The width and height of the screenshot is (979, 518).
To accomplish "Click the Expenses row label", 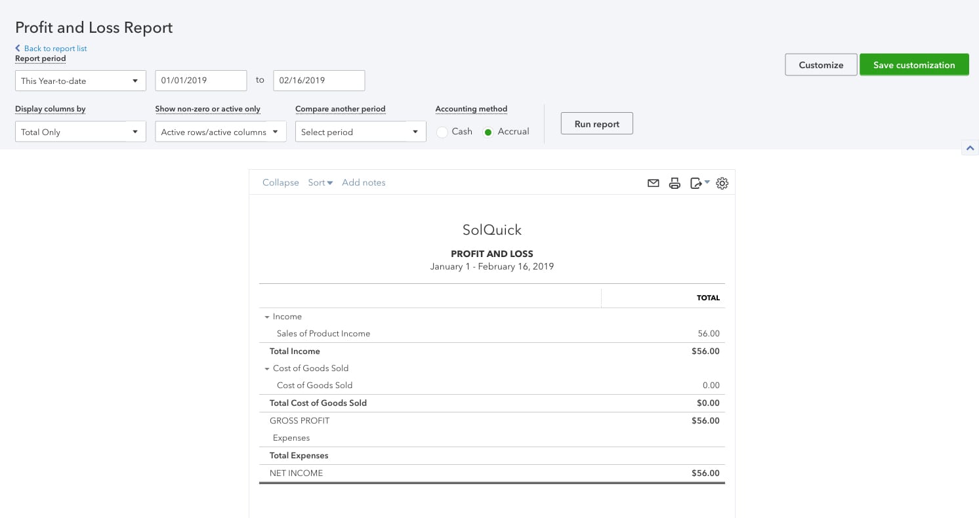I will pyautogui.click(x=291, y=438).
